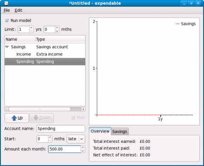Maximize the expendable window
This screenshot has width=204, height=166.
(x=191, y=3)
